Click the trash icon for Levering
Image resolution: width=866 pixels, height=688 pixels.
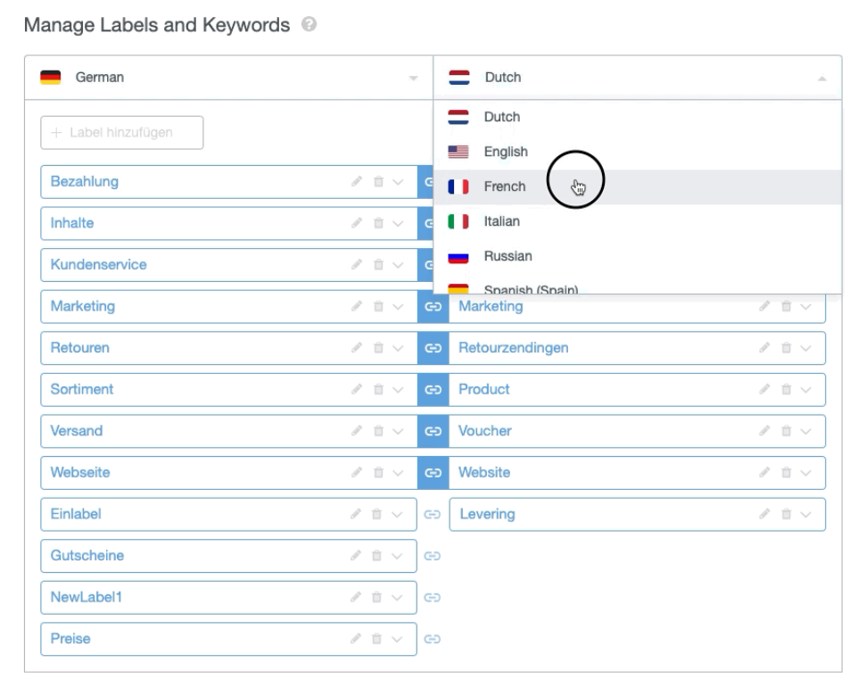(787, 514)
